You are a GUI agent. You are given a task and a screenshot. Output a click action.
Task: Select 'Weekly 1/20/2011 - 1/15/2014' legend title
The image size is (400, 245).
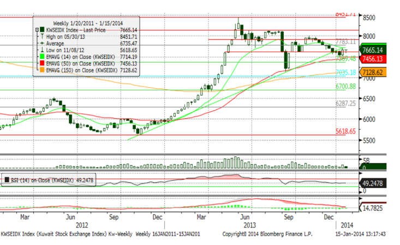pyautogui.click(x=88, y=23)
